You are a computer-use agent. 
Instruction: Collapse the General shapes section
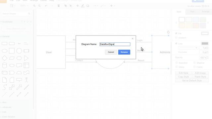coord(6,36)
